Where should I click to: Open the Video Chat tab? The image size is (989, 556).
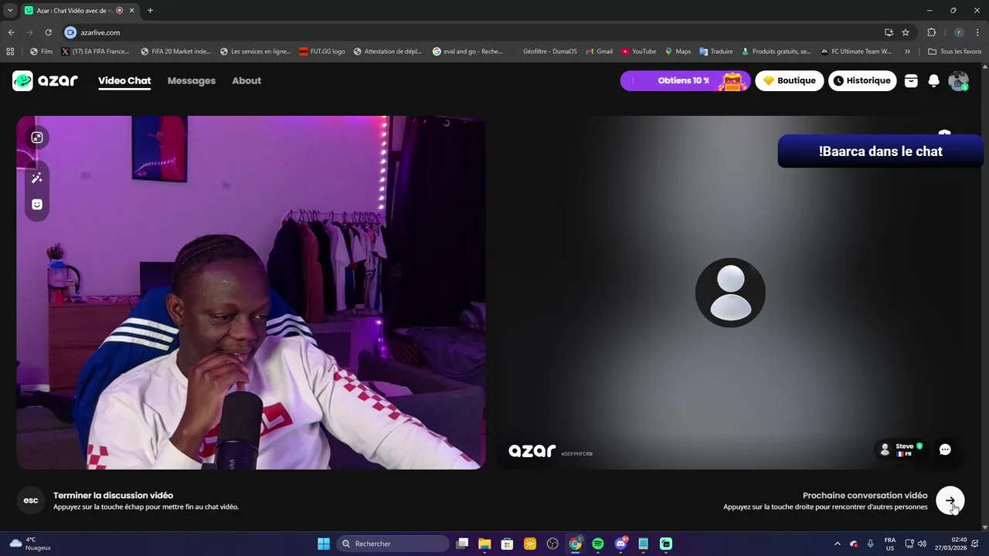click(124, 80)
